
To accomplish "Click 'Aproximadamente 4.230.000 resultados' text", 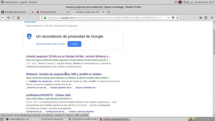I will tap(52, 26).
